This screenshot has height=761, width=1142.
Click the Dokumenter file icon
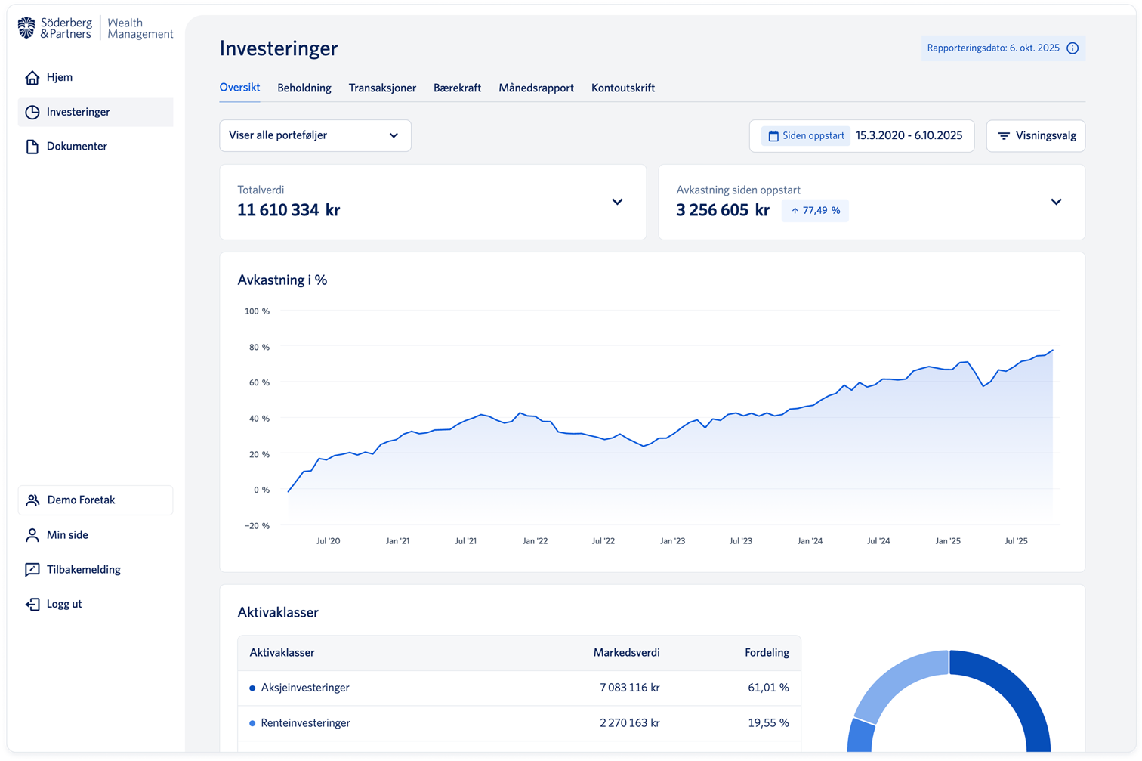coord(32,147)
